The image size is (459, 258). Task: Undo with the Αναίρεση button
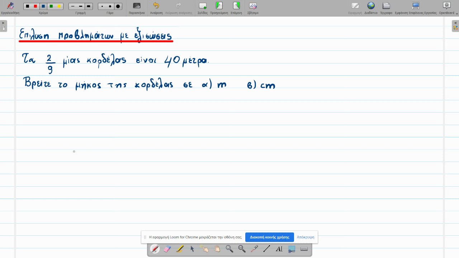coord(156,8)
